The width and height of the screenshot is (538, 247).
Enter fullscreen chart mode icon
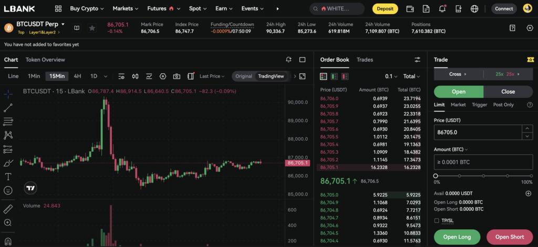tap(302, 76)
